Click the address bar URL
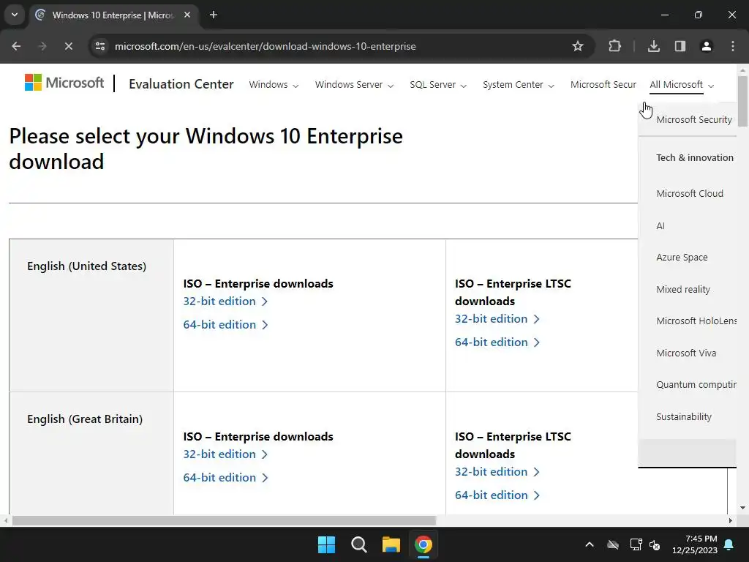749x562 pixels. [x=265, y=46]
